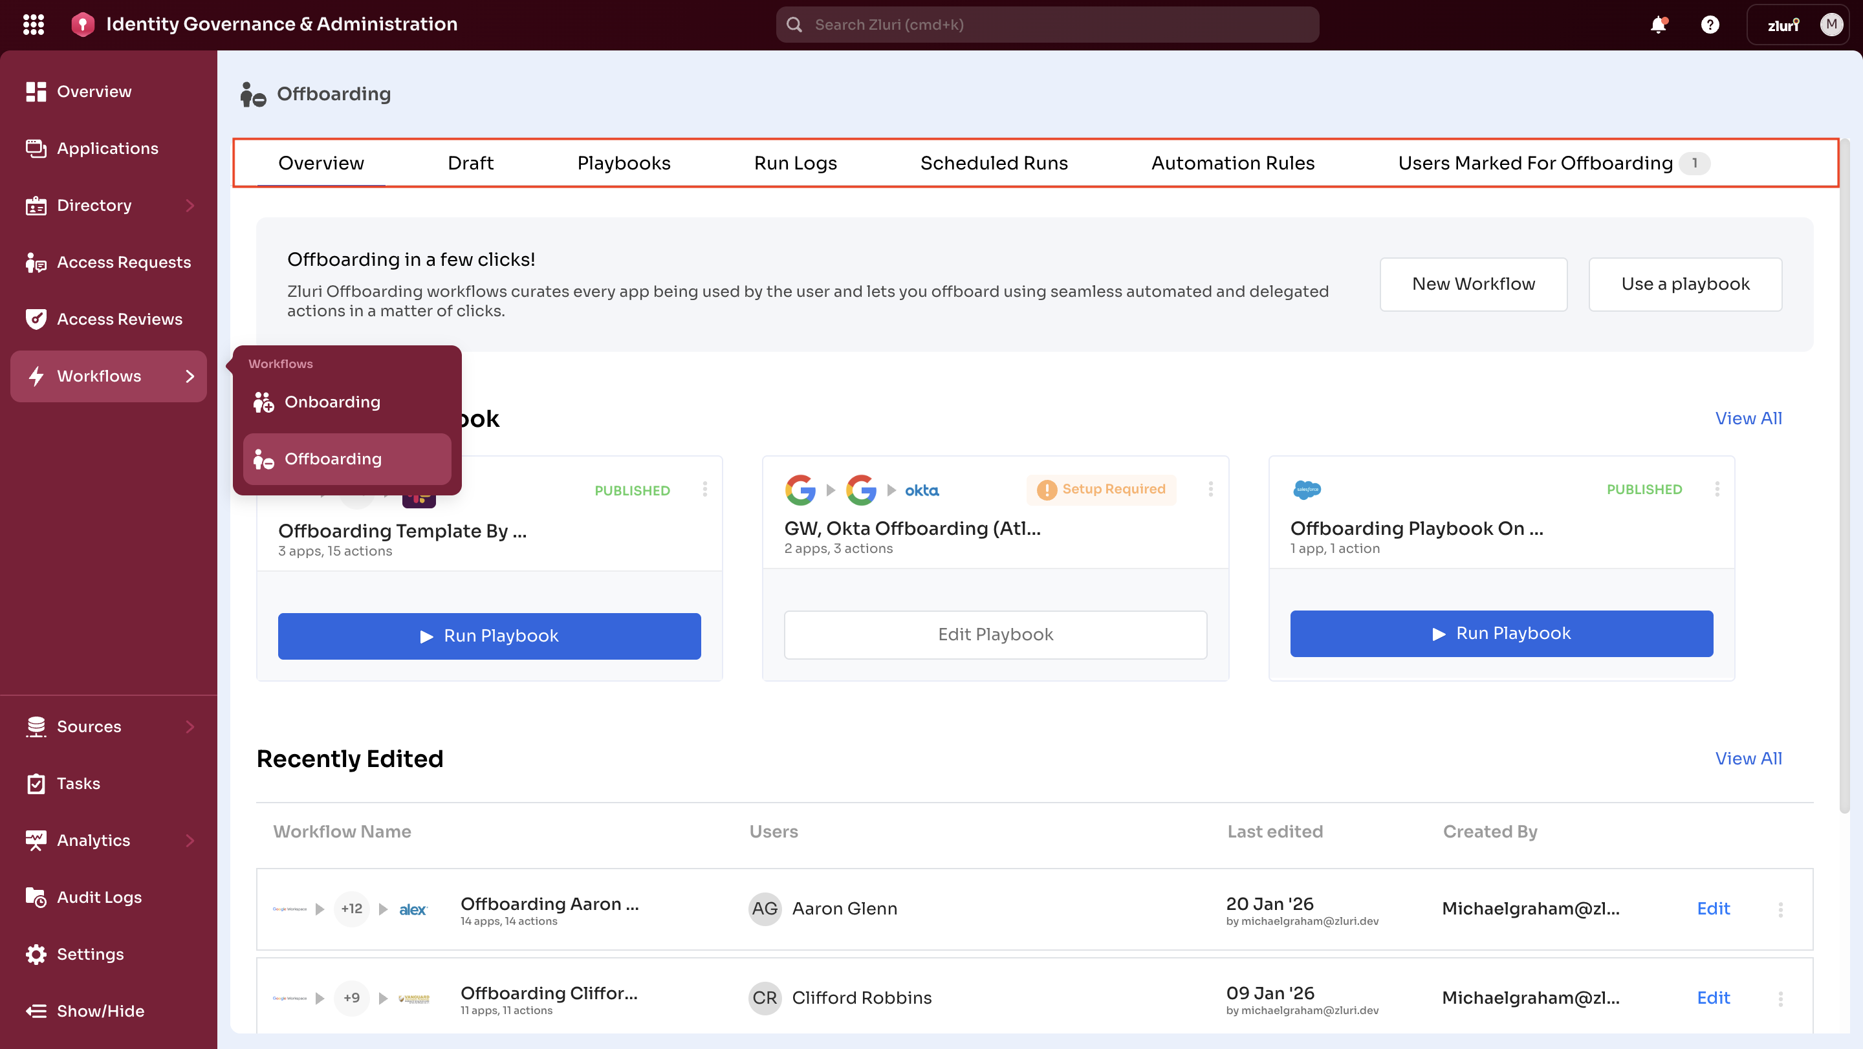Click the user avatar M icon
This screenshot has width=1863, height=1049.
[x=1831, y=25]
